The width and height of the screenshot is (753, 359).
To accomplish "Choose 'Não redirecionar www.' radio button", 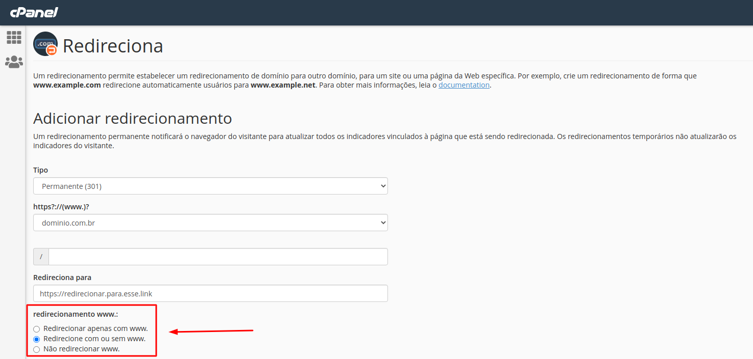I will (x=37, y=349).
